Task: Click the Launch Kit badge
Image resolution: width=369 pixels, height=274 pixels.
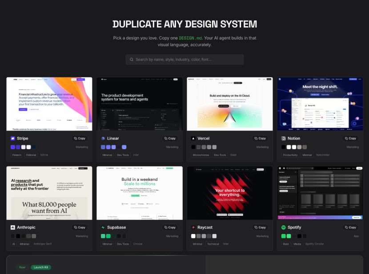Action: 41,267
